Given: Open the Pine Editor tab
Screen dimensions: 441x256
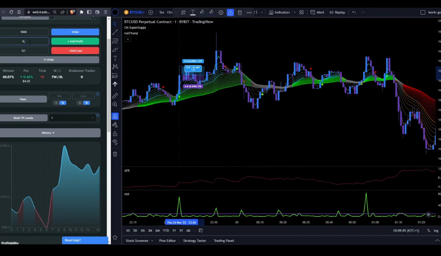Looking at the screenshot, I should 167,240.
